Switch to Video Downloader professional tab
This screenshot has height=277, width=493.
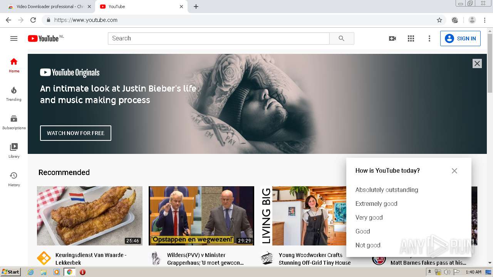[x=50, y=7]
